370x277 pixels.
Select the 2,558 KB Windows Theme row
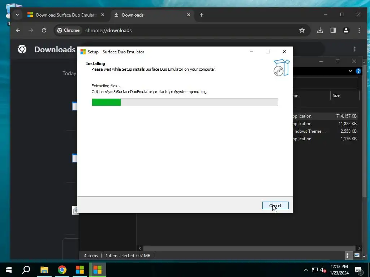tap(325, 131)
